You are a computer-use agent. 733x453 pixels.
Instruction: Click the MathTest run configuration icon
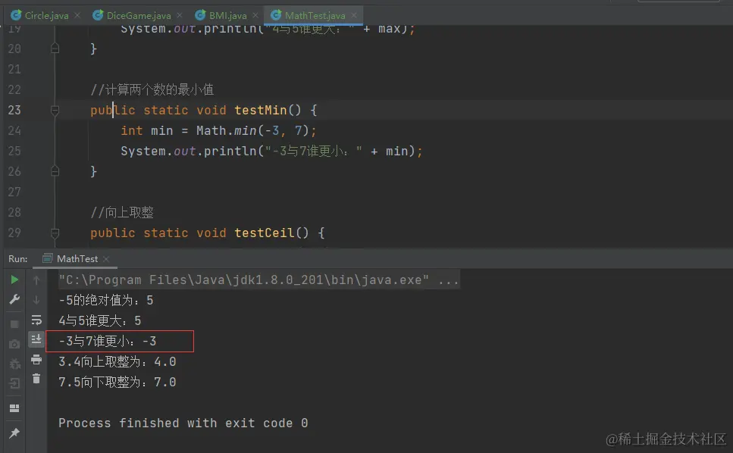47,258
